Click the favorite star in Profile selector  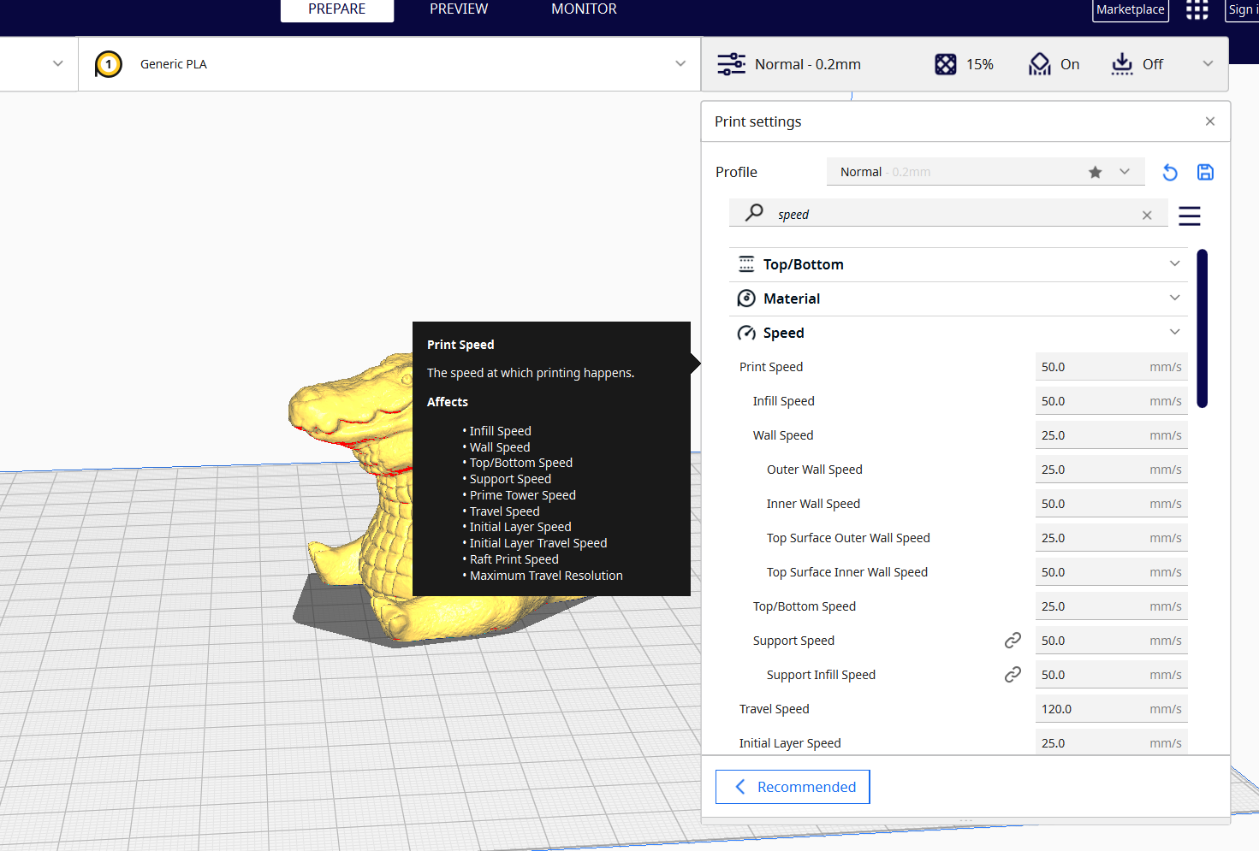[1095, 172]
